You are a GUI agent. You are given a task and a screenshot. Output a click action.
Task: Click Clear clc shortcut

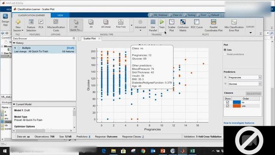click(x=175, y=15)
